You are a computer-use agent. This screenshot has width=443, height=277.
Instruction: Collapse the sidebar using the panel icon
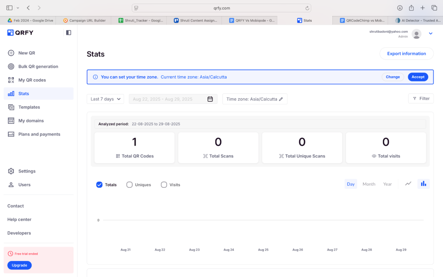pos(68,32)
